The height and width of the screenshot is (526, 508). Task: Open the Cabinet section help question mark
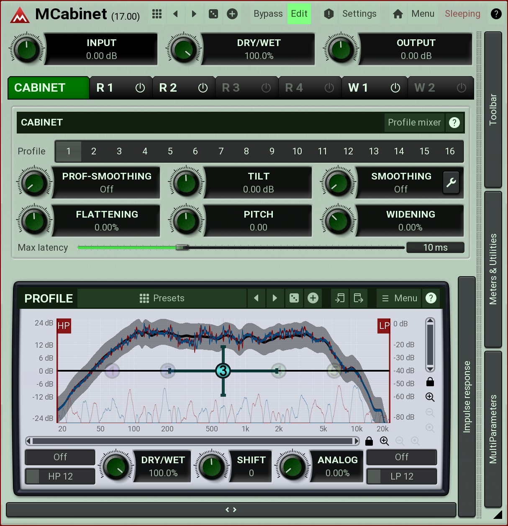[x=454, y=123]
